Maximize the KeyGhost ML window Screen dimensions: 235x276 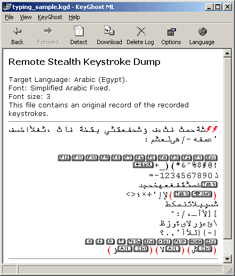click(217, 7)
